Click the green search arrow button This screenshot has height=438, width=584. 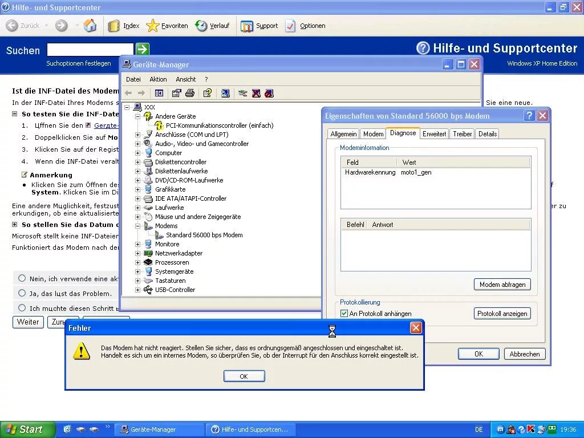tap(142, 49)
